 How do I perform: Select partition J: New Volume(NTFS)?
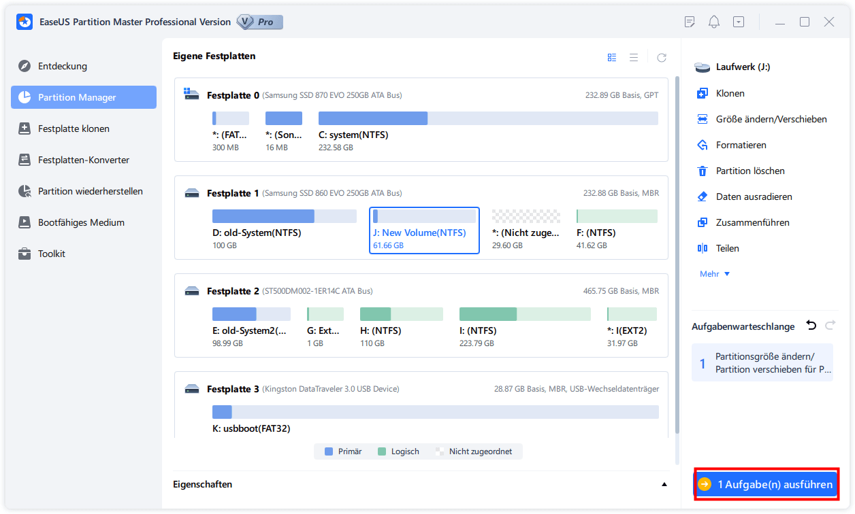point(424,230)
